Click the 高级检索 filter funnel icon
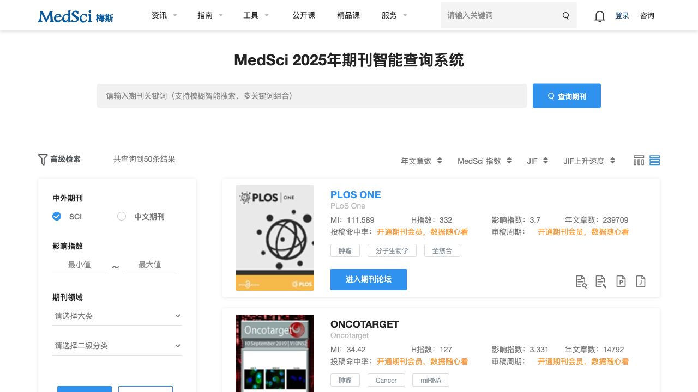This screenshot has height=392, width=698. 43,160
